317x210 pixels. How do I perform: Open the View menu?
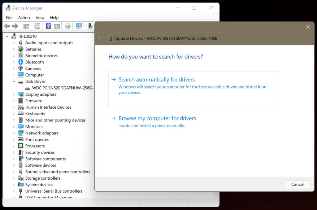point(40,18)
